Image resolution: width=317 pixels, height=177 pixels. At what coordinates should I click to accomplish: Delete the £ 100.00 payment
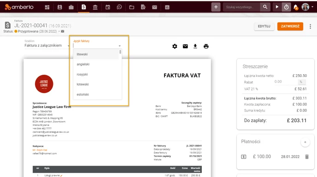307,157
